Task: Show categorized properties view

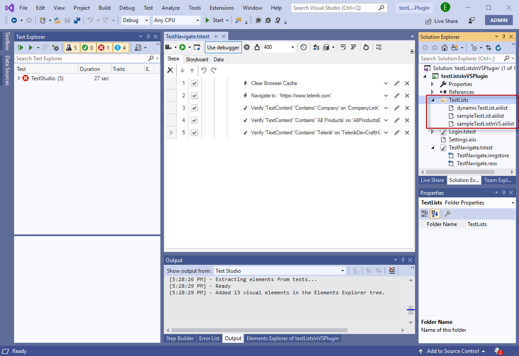Action: [425, 214]
